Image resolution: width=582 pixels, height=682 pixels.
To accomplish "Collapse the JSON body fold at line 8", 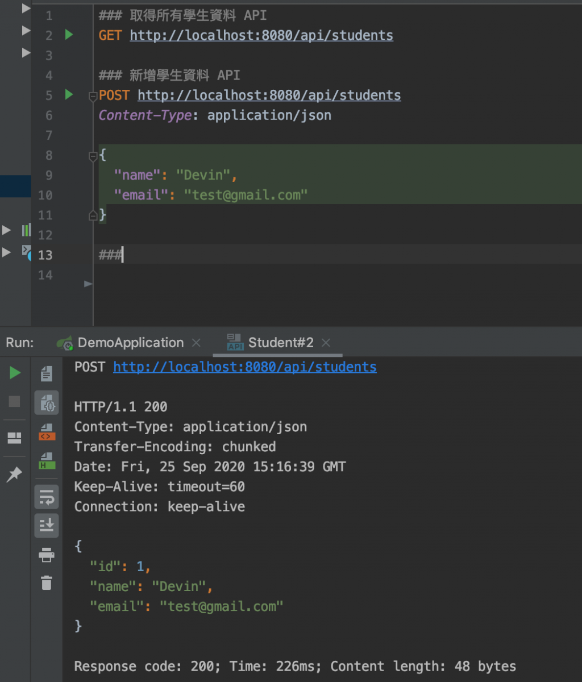I will click(93, 156).
